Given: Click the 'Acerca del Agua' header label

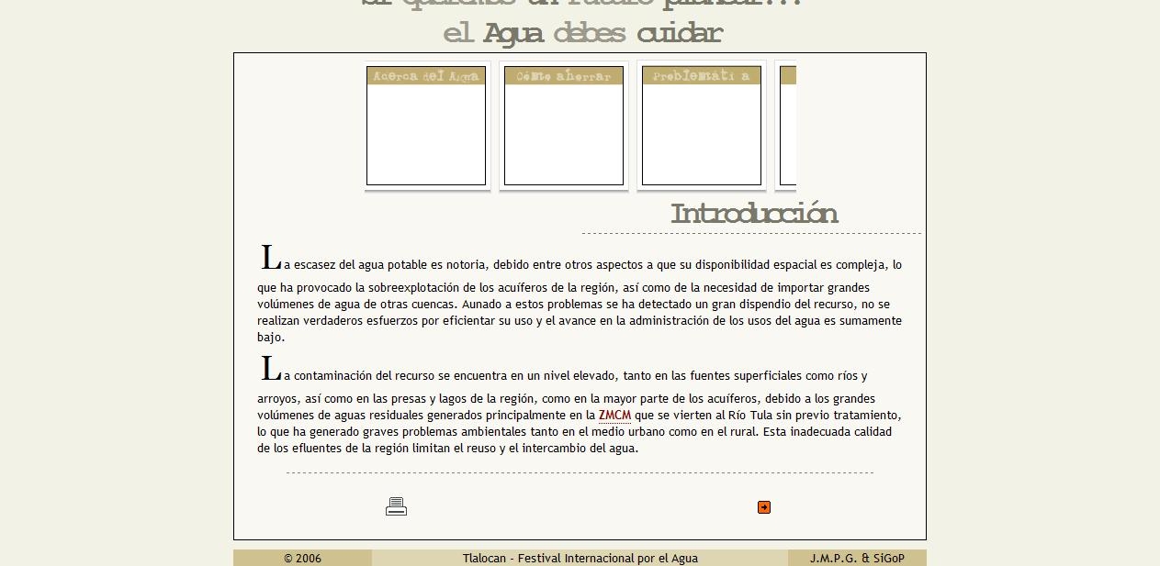Looking at the screenshot, I should click(426, 76).
